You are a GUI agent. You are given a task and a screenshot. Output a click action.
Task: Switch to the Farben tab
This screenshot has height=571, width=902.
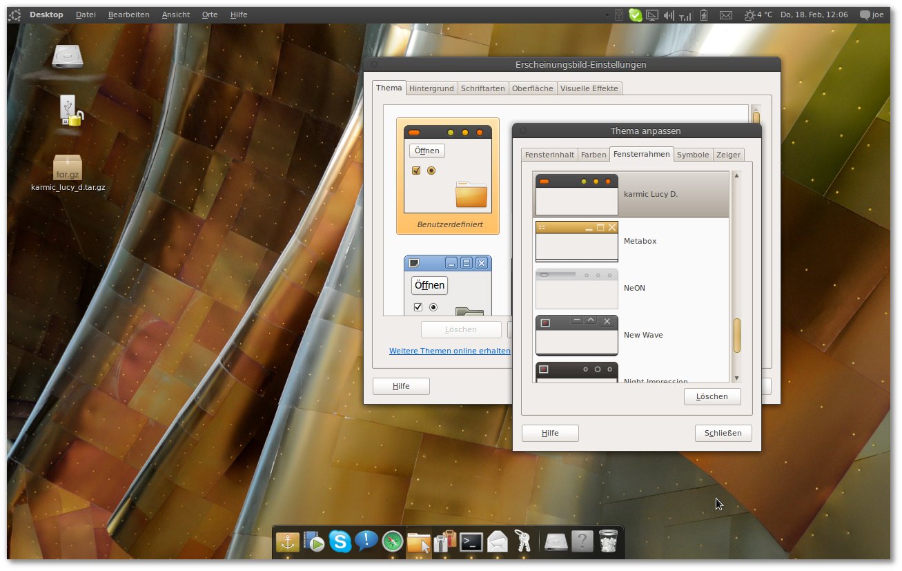[594, 155]
